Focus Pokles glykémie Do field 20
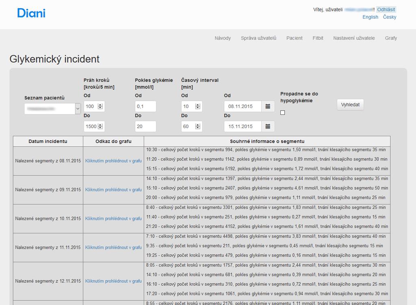Image resolution: width=416 pixels, height=305 pixels. (x=145, y=127)
